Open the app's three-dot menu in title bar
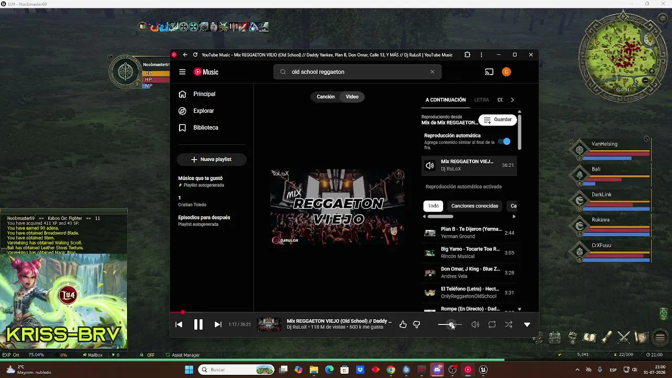The width and height of the screenshot is (672, 378). (x=481, y=55)
